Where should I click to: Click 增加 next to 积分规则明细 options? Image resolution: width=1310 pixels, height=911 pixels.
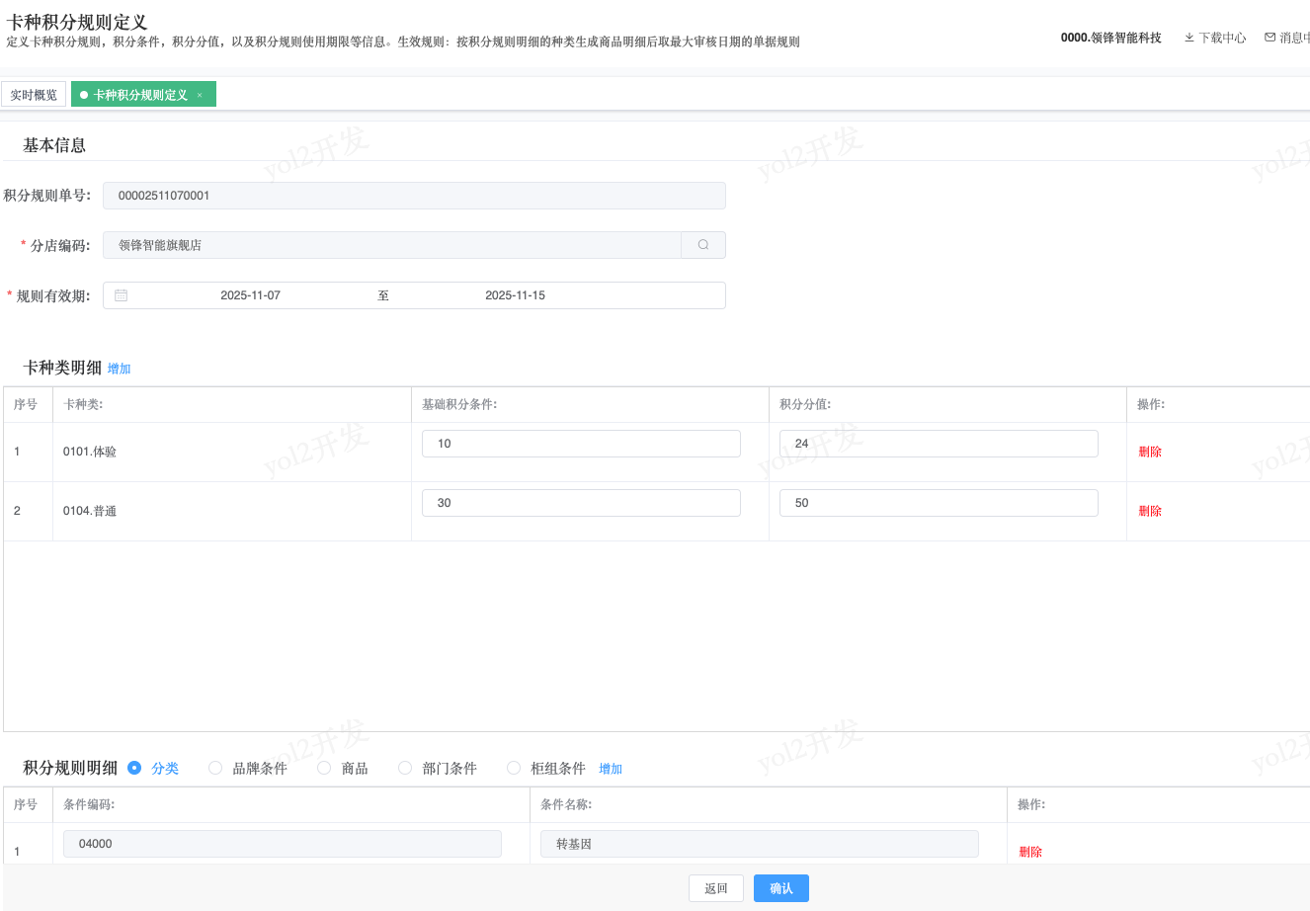pos(611,769)
